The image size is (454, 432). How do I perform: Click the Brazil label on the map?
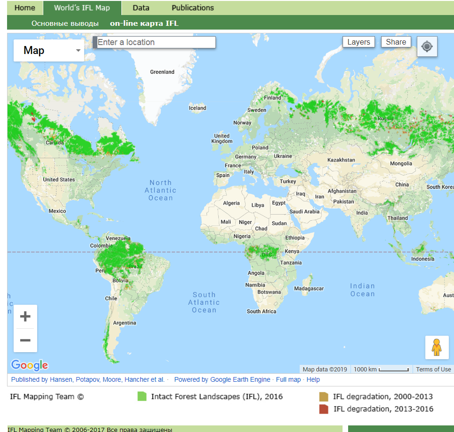(x=135, y=267)
